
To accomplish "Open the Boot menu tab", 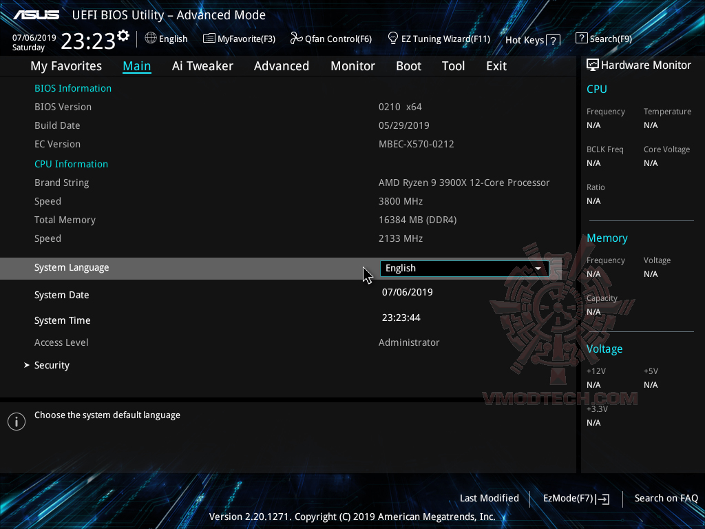I will [x=408, y=65].
